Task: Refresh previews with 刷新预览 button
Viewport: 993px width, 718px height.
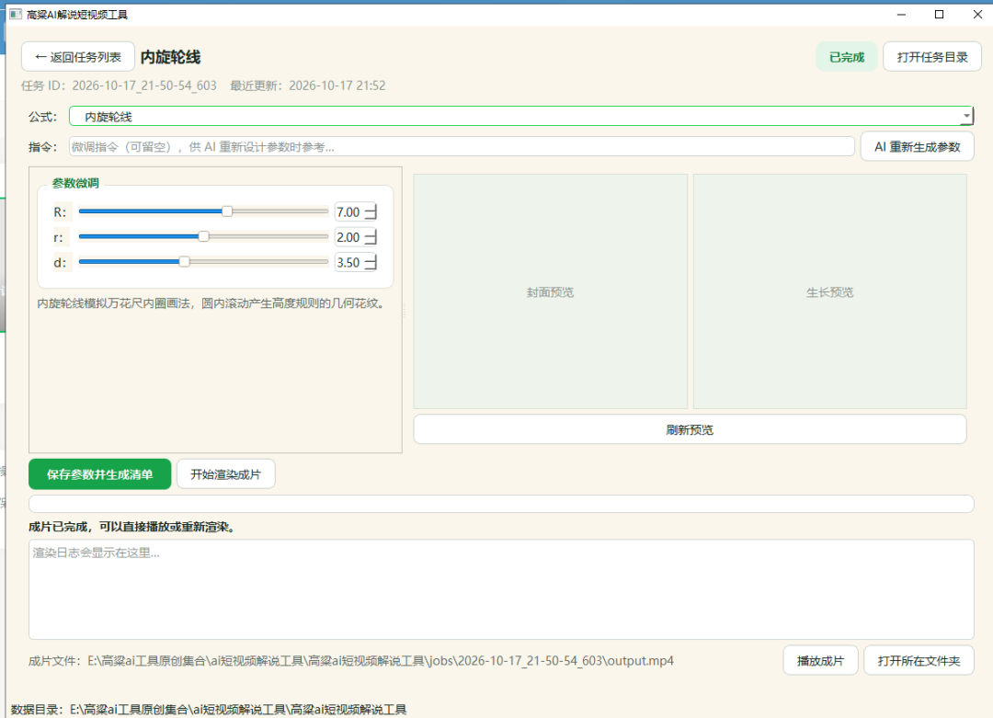Action: click(690, 430)
